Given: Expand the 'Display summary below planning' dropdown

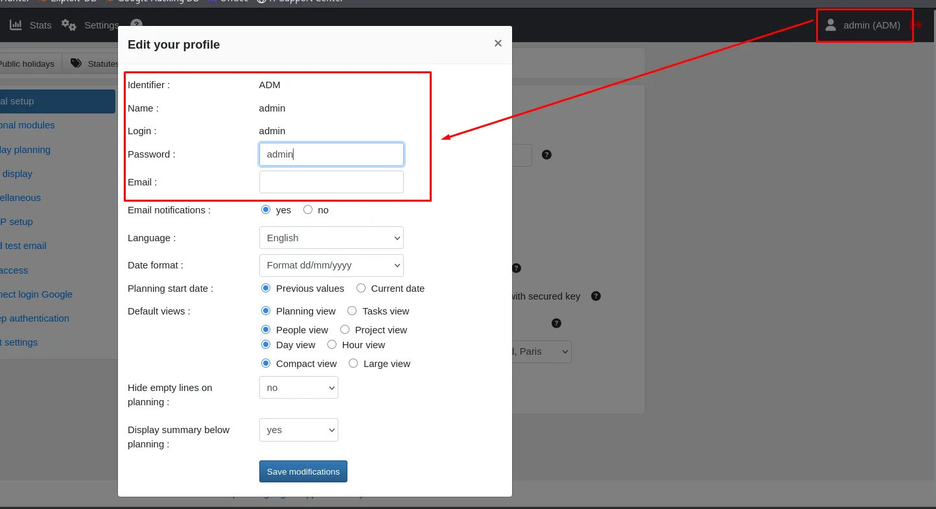Looking at the screenshot, I should 299,430.
